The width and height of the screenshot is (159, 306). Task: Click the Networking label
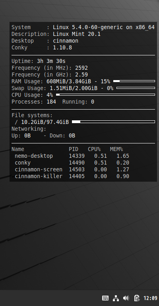pos(29,129)
